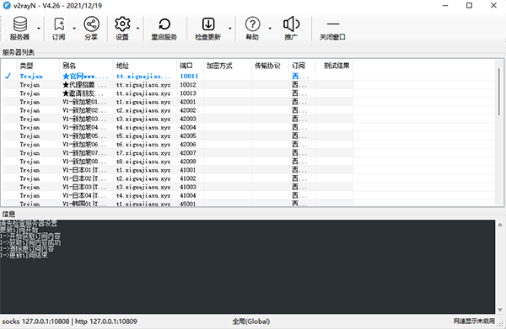Image resolution: width=506 pixels, height=329 pixels.
Task: Click port cell 41003
Action: pos(188,187)
